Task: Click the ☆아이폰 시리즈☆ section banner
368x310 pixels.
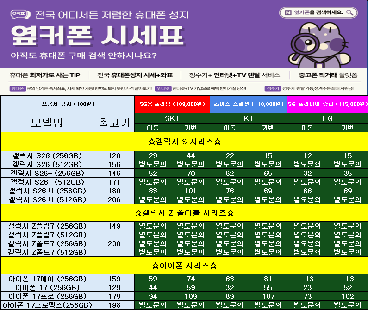Action: [184, 266]
